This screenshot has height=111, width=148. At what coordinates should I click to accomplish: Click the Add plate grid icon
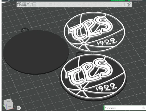click(x=24, y=4)
